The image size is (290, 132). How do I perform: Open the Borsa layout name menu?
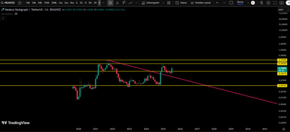[x=240, y=2]
